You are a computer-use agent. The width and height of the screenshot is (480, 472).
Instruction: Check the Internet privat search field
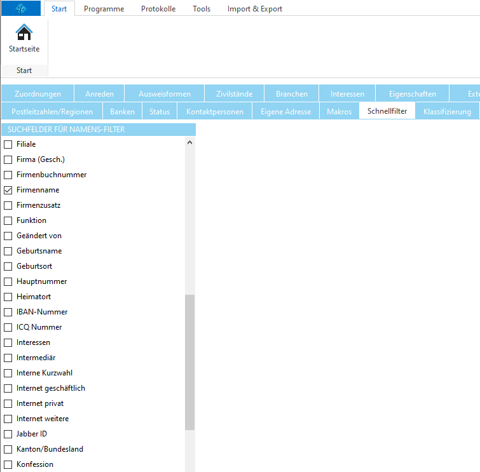click(x=8, y=403)
